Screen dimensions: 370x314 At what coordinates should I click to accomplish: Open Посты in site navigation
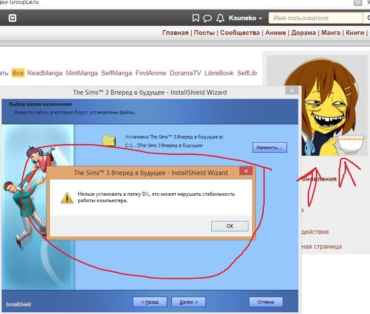click(x=204, y=33)
